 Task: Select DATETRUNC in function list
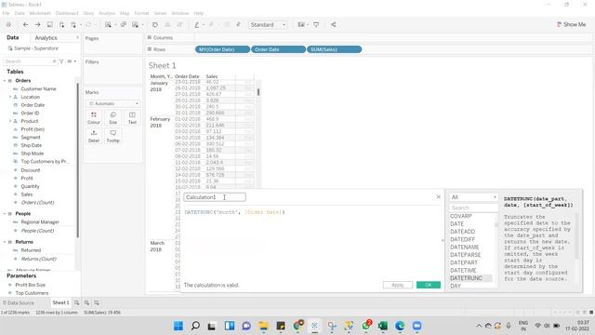466,278
